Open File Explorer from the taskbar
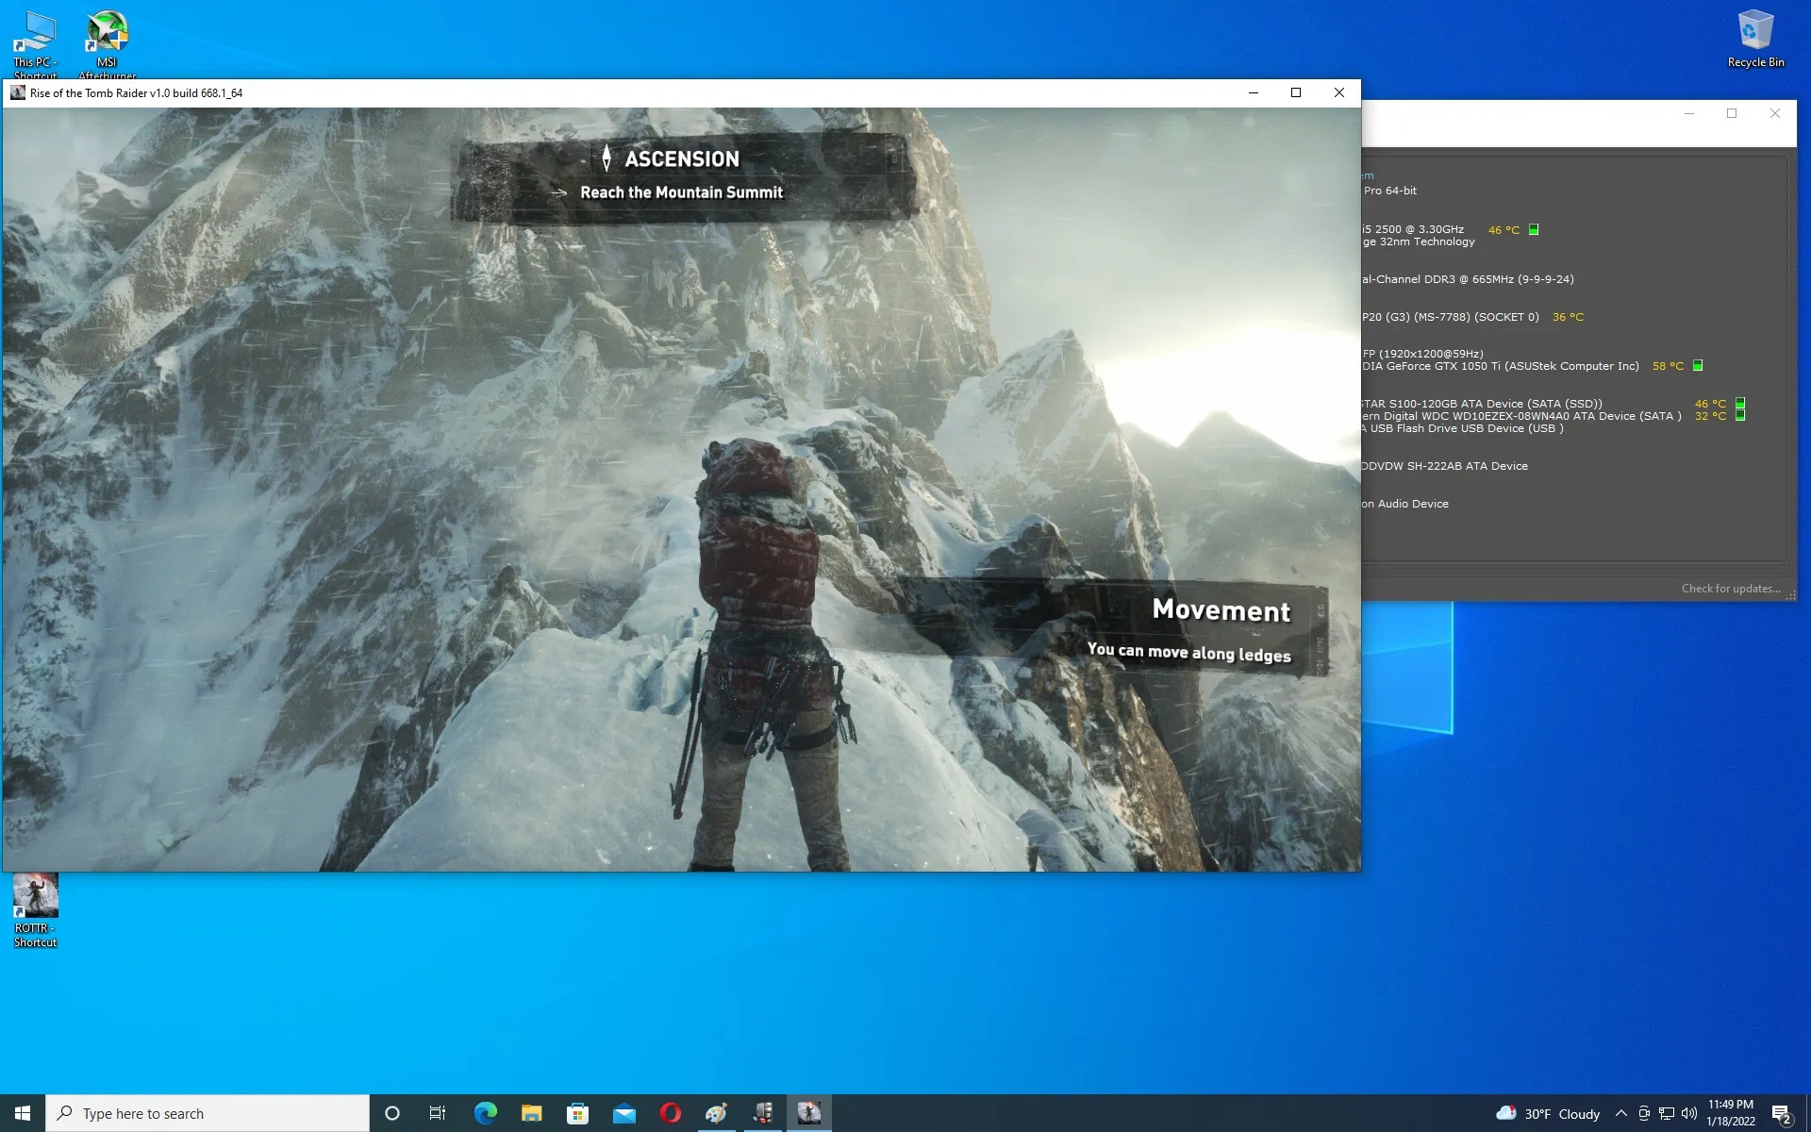Screen dimensions: 1811x1132 [x=531, y=1113]
